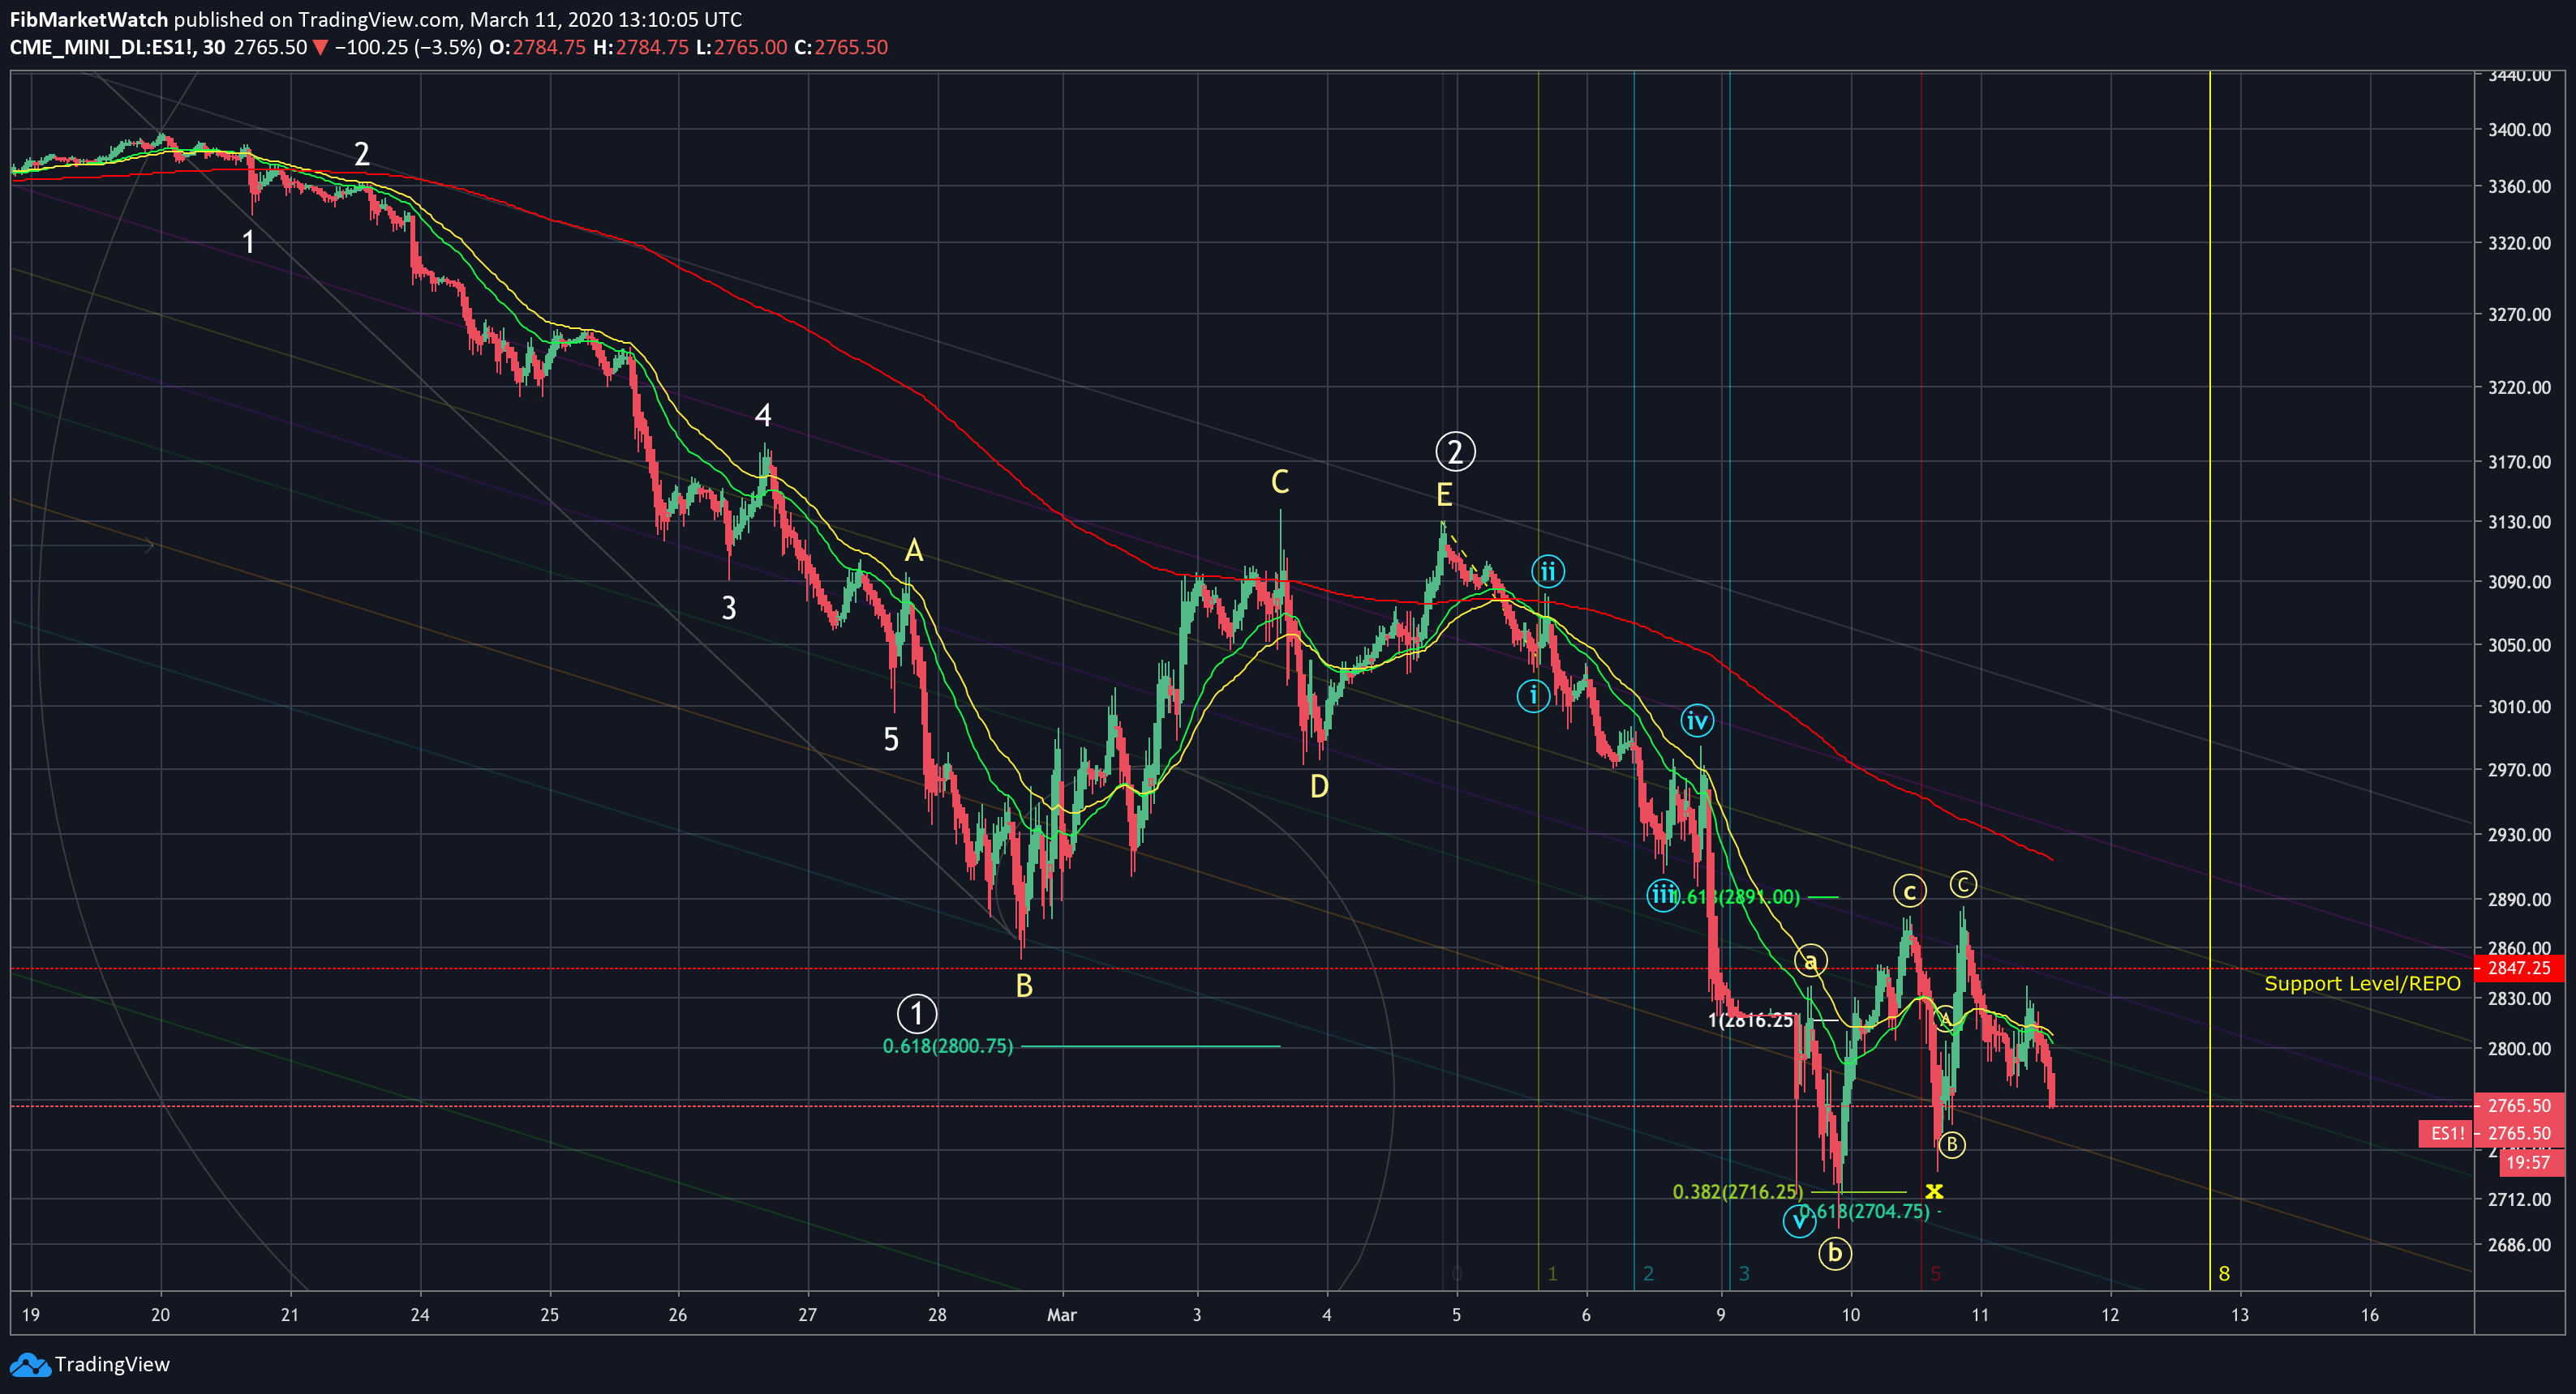
Task: Click the Mar date axis label
Action: pyautogui.click(x=1062, y=1315)
